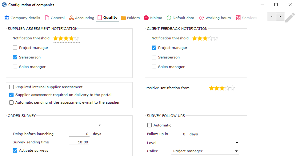
Task: Click the pencil edit icon
Action: point(290,18)
